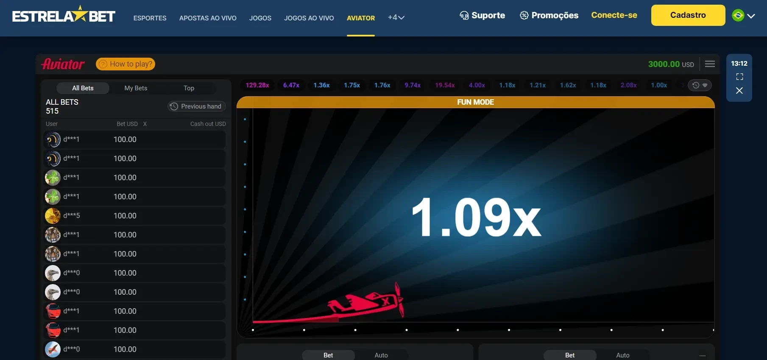Click the Aviator game logo
767x360 pixels.
pyautogui.click(x=63, y=64)
